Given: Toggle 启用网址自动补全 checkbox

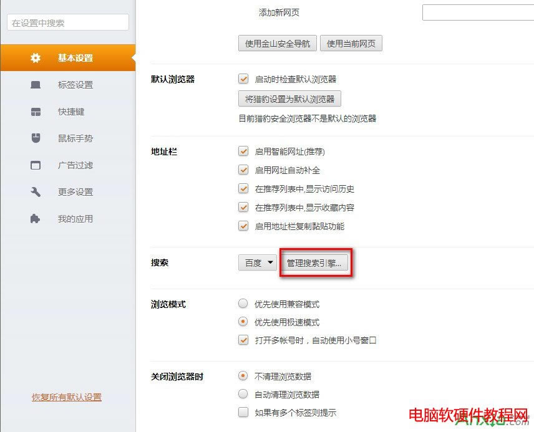Looking at the screenshot, I should coord(243,170).
